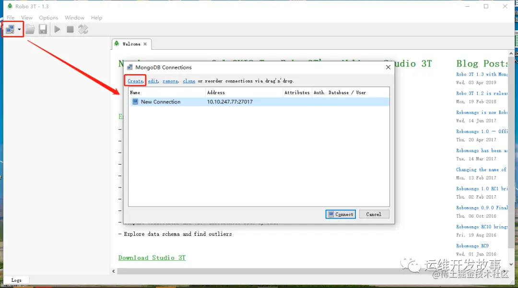Open the Window menu
The image size is (518, 288).
tap(74, 18)
